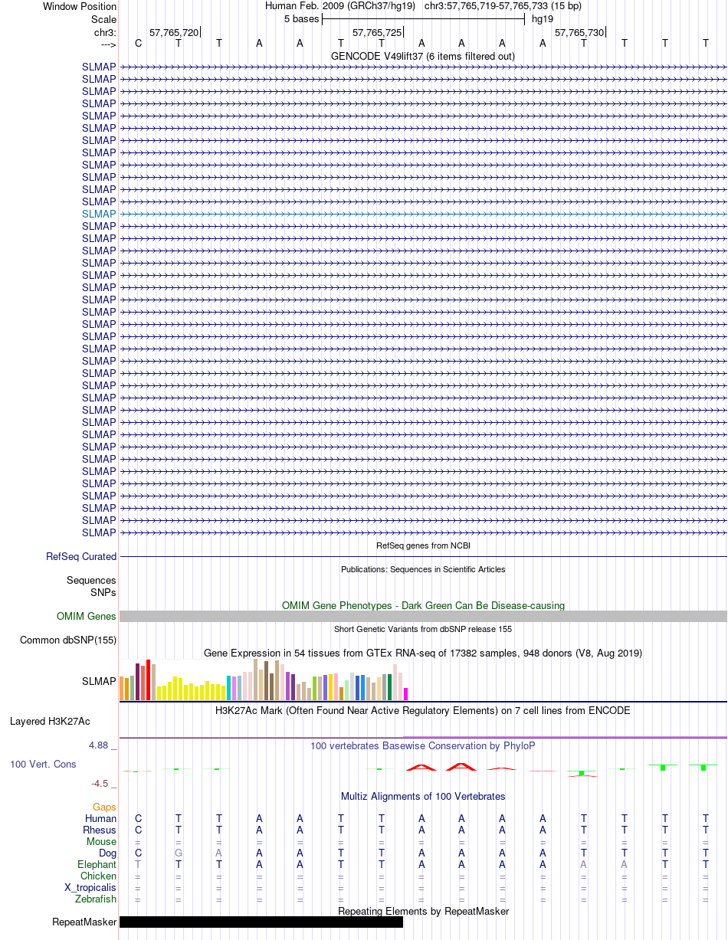The width and height of the screenshot is (728, 940).
Task: Click the ---> strand direction arrow label
Action: [x=108, y=44]
